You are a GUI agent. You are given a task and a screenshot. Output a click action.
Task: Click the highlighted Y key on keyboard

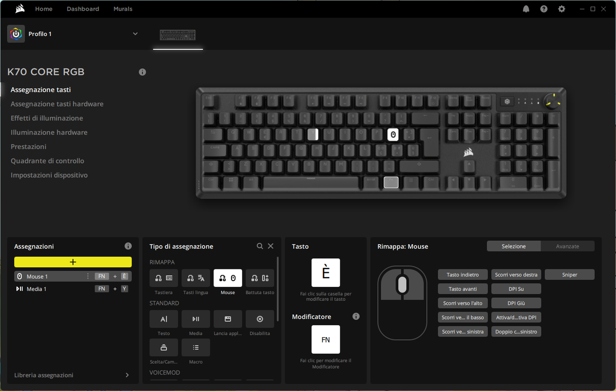(313, 134)
